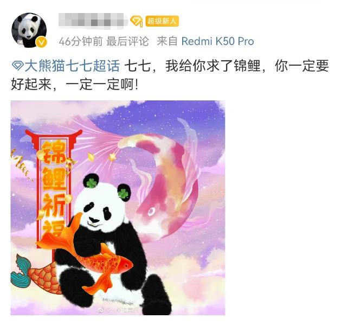361x325 pixels.
Task: Click the 最后评论 label
Action: tap(127, 42)
